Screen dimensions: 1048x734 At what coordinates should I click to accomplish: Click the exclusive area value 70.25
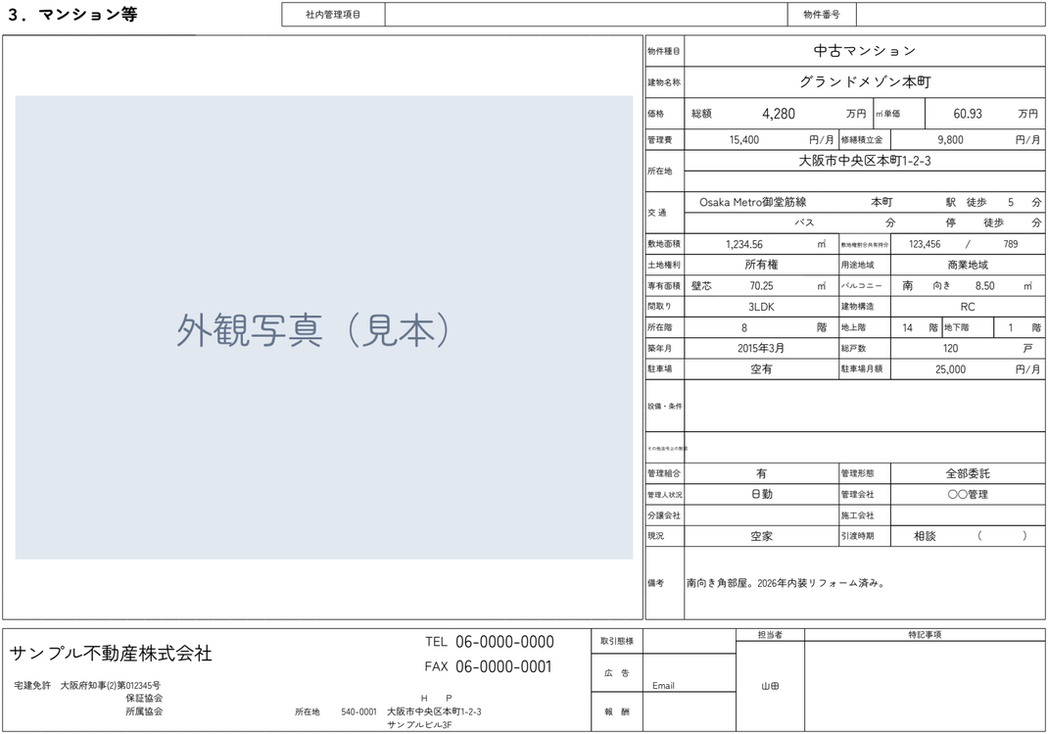pos(761,286)
